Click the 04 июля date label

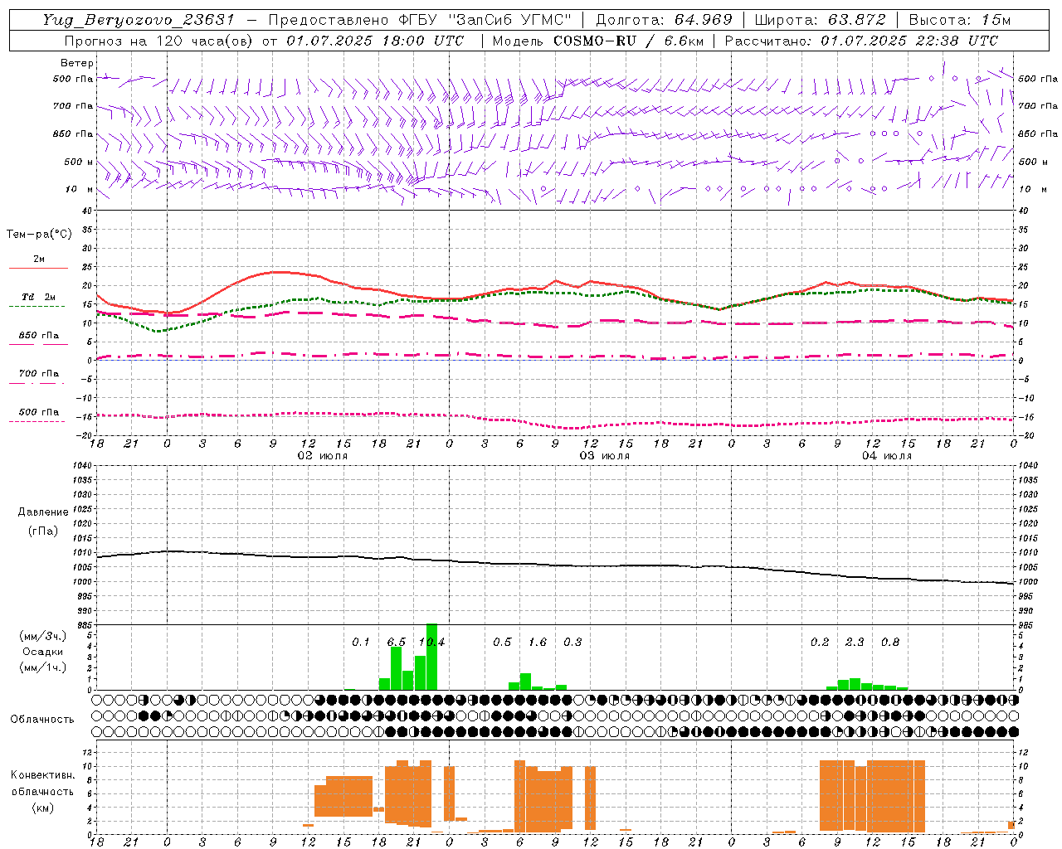pos(886,456)
